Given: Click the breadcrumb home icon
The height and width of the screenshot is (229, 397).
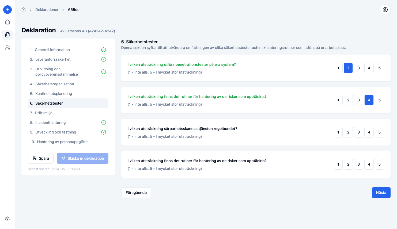Looking at the screenshot, I should (x=24, y=10).
